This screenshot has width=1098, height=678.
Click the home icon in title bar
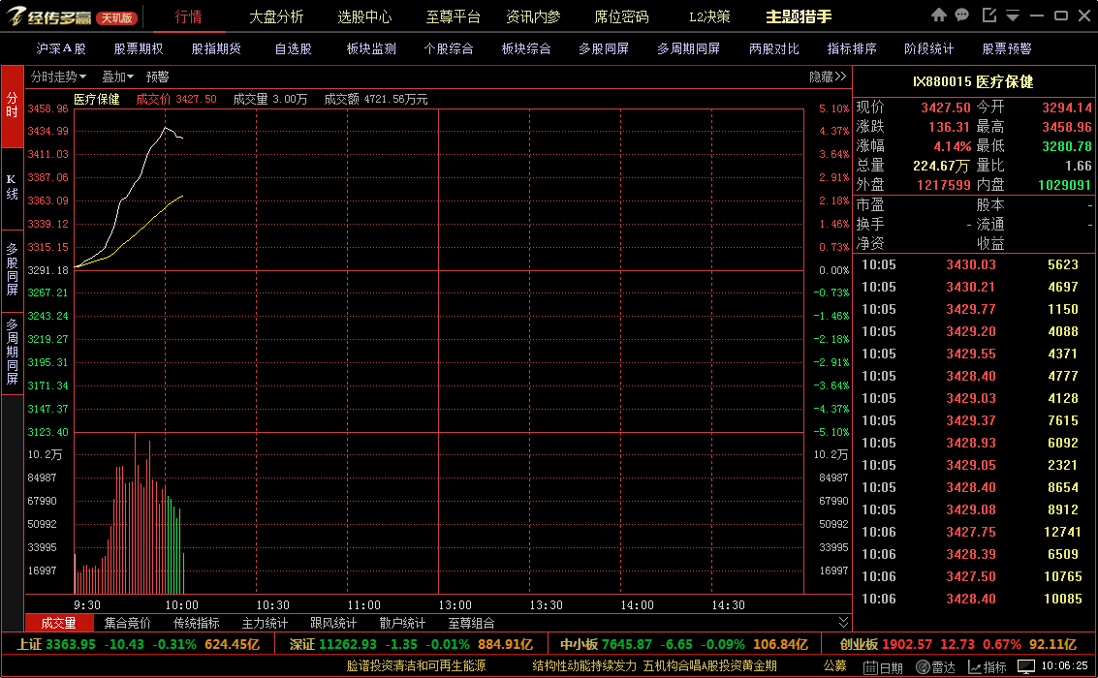pyautogui.click(x=938, y=15)
